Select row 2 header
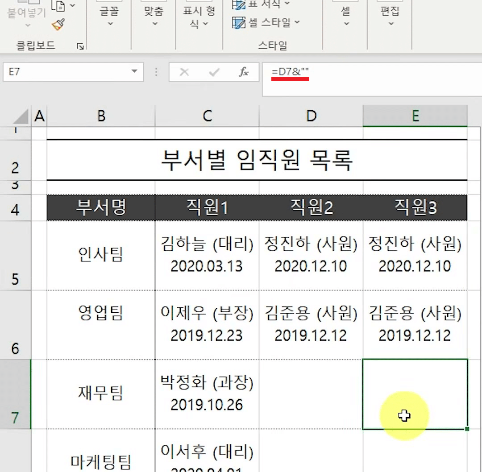 tap(15, 161)
